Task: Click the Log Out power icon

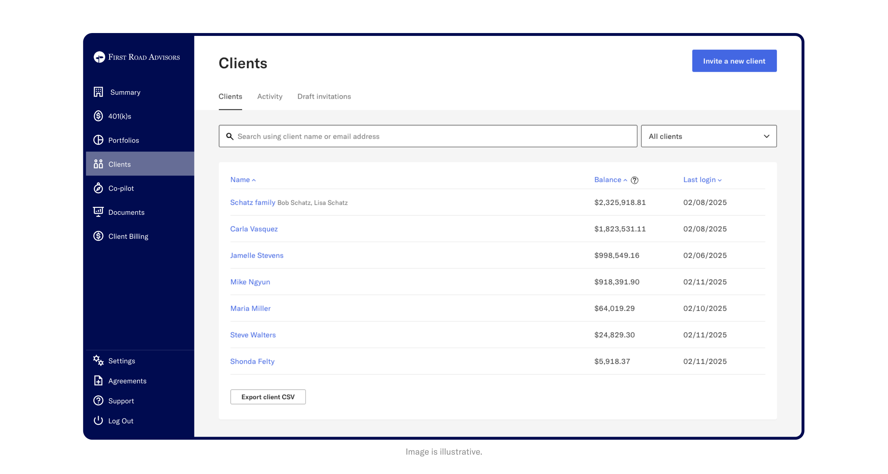Action: point(98,420)
